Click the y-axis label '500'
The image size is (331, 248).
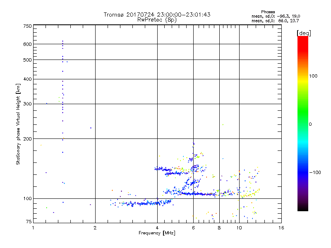[x=27, y=60]
